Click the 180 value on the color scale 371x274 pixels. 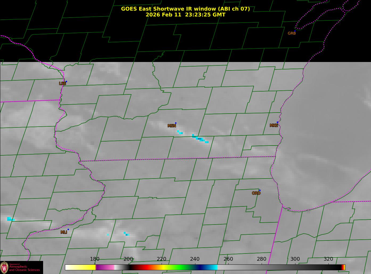(x=95, y=259)
